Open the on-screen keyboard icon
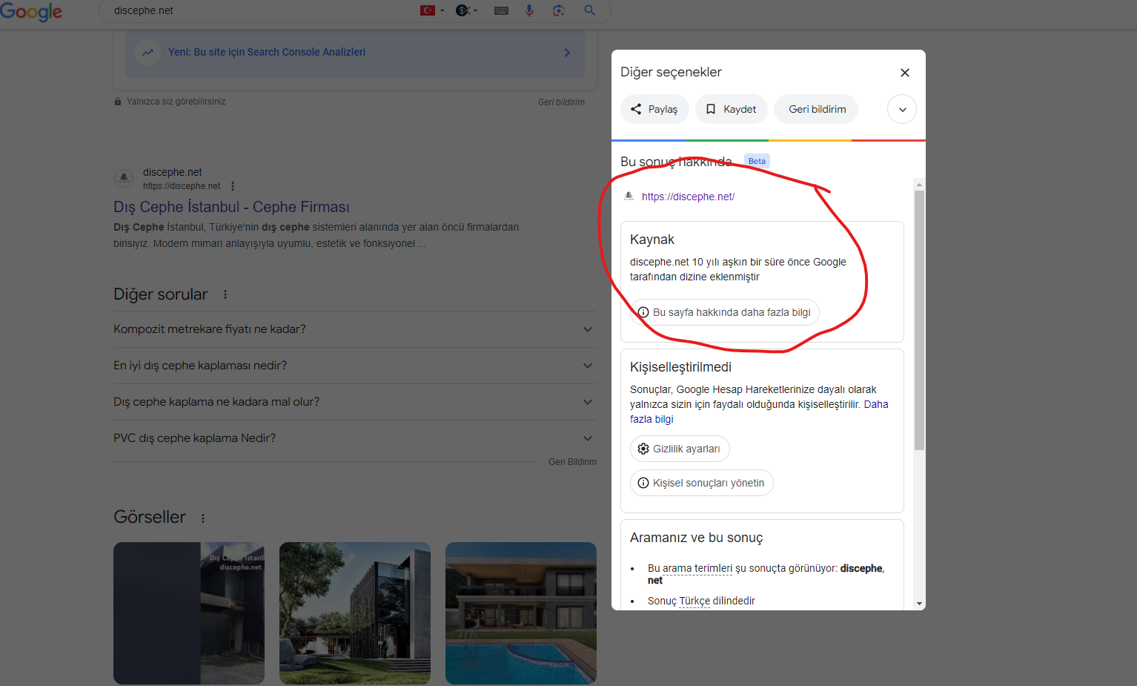The height and width of the screenshot is (686, 1137). coord(501,10)
